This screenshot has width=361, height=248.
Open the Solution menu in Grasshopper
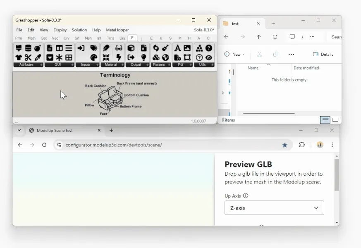coord(79,30)
